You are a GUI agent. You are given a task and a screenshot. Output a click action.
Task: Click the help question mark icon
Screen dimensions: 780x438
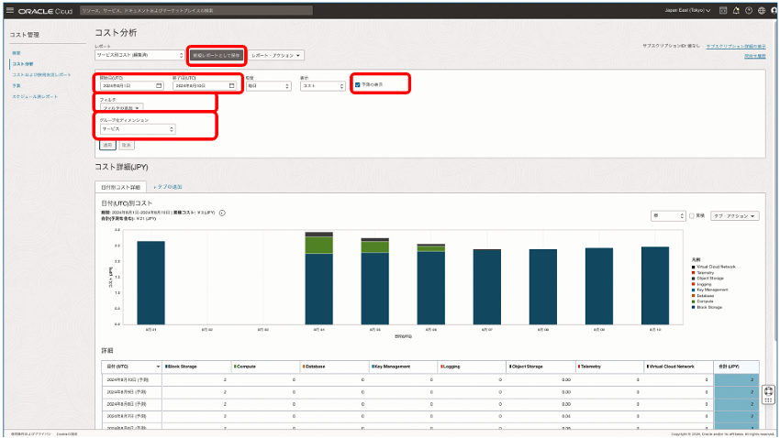point(749,10)
